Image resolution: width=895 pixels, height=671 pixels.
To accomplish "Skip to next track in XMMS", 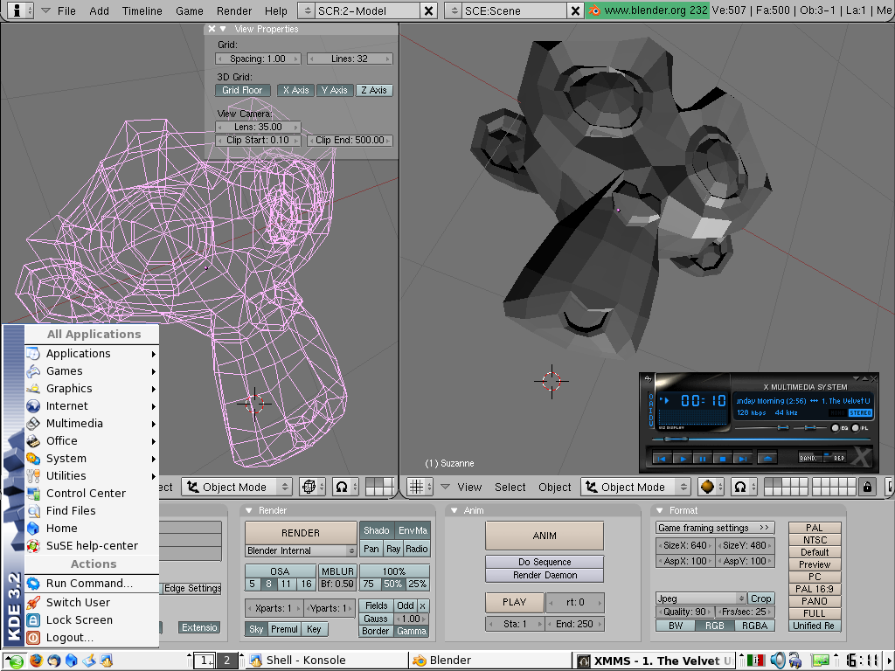I will [741, 458].
